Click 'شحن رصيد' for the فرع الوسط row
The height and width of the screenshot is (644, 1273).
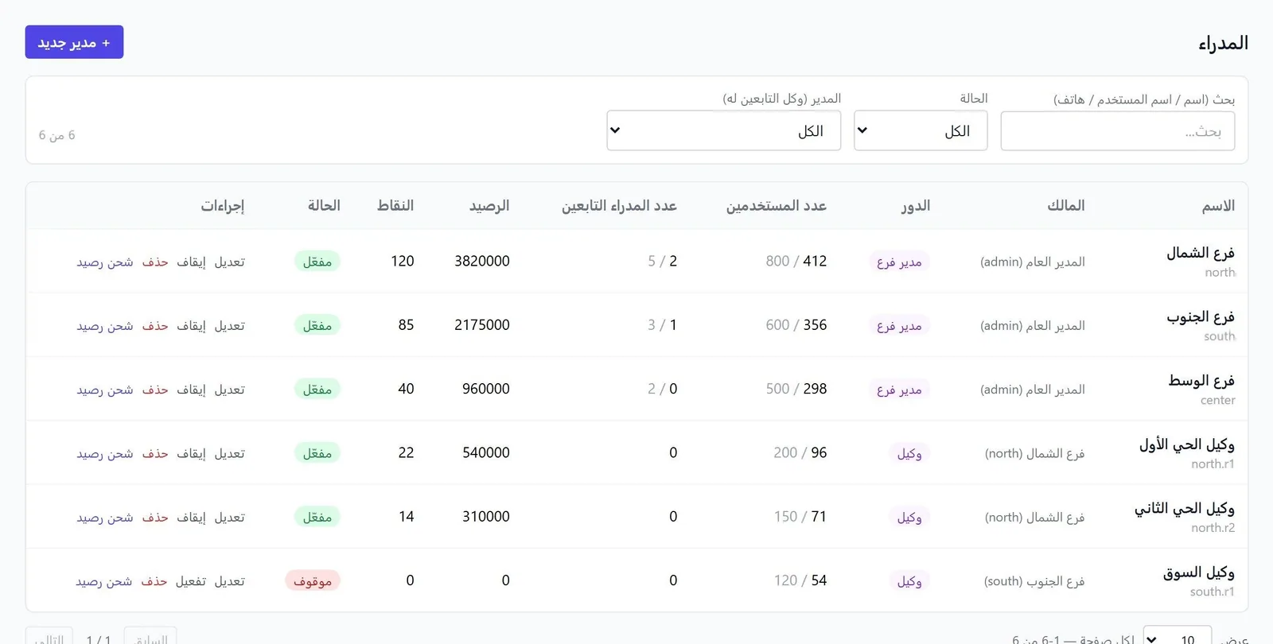click(x=105, y=390)
